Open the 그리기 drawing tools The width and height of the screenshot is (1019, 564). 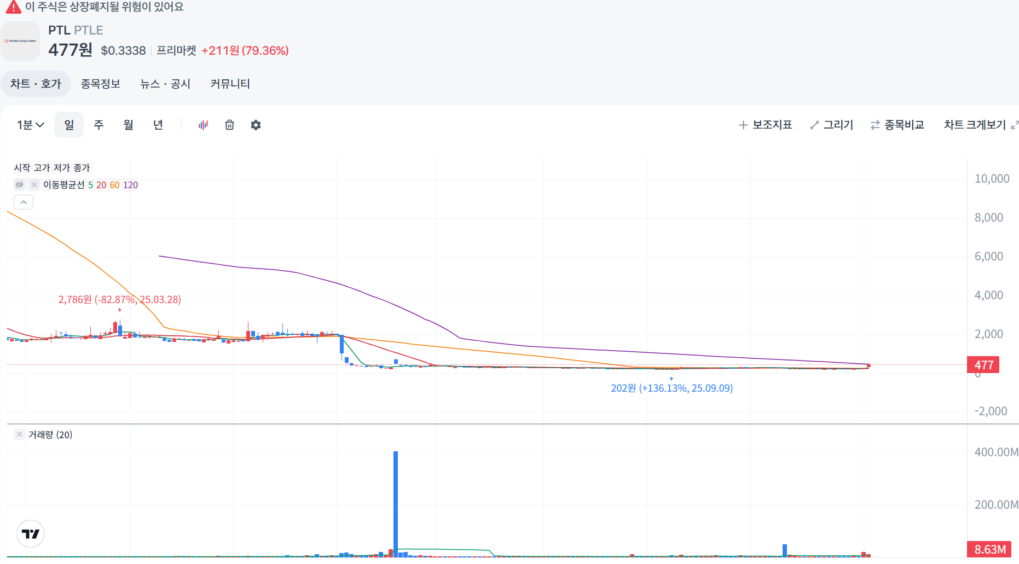pyautogui.click(x=832, y=125)
